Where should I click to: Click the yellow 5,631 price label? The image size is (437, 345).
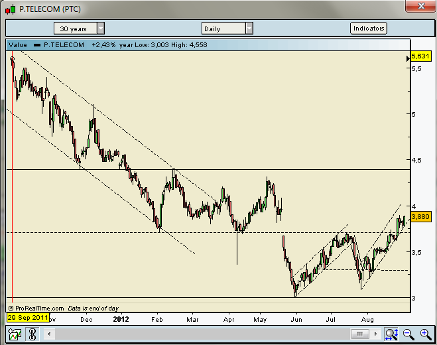tap(420, 56)
